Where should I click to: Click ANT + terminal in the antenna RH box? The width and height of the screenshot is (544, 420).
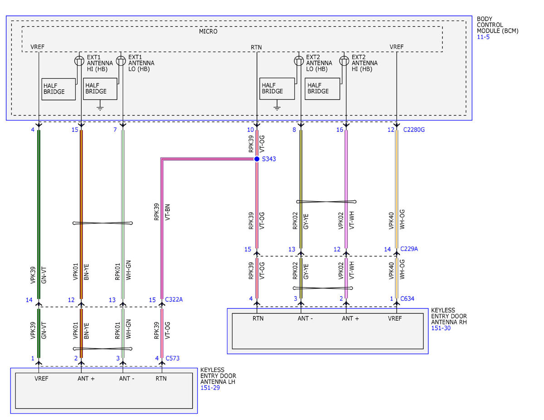350,319
